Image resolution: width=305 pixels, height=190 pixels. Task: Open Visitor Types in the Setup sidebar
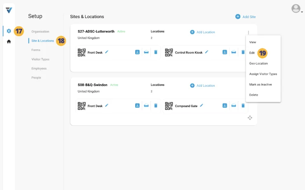pyautogui.click(x=40, y=59)
